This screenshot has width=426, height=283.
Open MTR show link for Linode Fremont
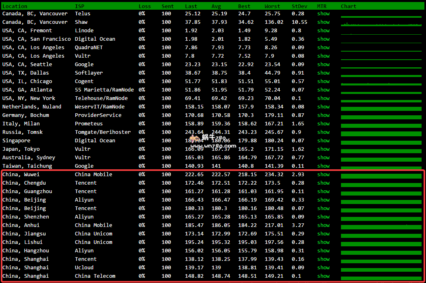click(x=323, y=30)
